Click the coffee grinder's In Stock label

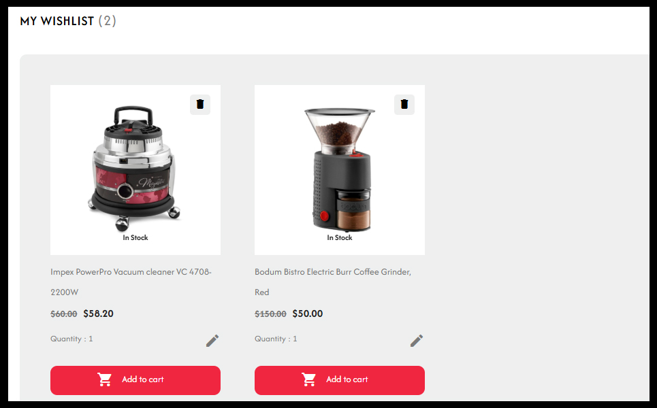tap(340, 238)
